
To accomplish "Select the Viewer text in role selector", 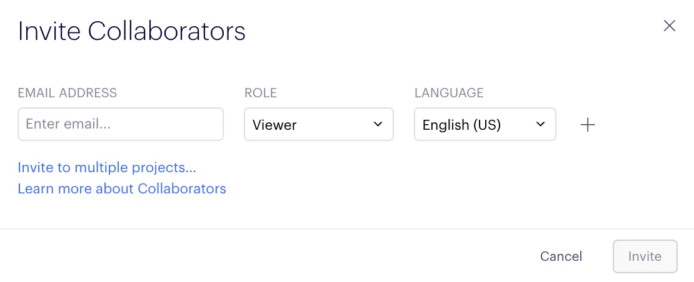I will (x=274, y=125).
